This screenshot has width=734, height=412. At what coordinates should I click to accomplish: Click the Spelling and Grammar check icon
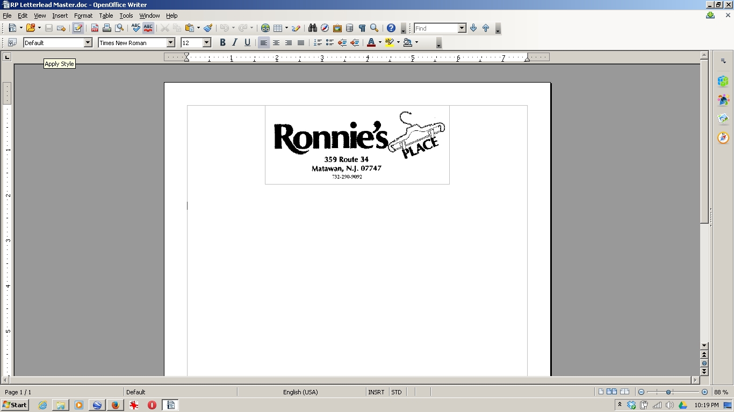[x=135, y=28]
